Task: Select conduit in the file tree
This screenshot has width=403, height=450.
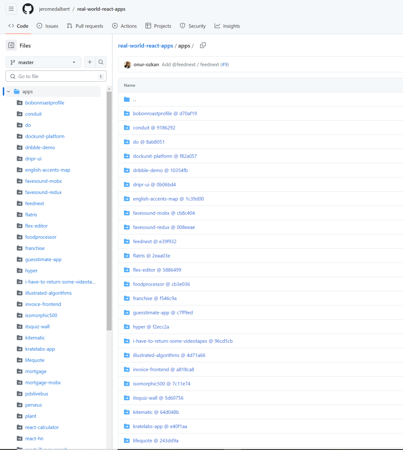Action: pyautogui.click(x=33, y=114)
